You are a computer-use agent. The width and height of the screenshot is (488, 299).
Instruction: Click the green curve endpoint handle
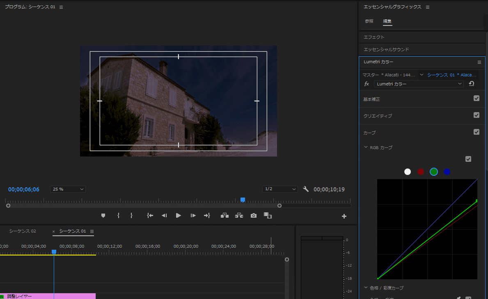(477, 201)
